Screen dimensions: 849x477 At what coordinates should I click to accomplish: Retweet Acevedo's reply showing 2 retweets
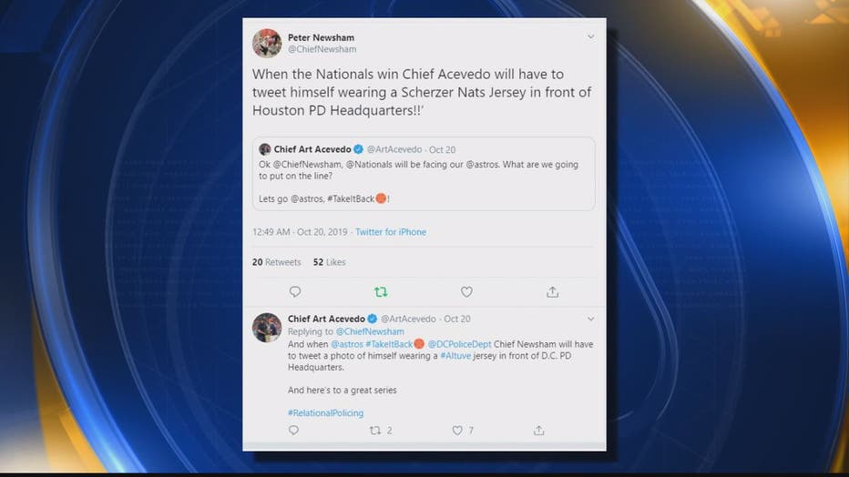click(x=380, y=431)
